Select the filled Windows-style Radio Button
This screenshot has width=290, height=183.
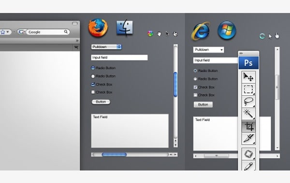195,71
